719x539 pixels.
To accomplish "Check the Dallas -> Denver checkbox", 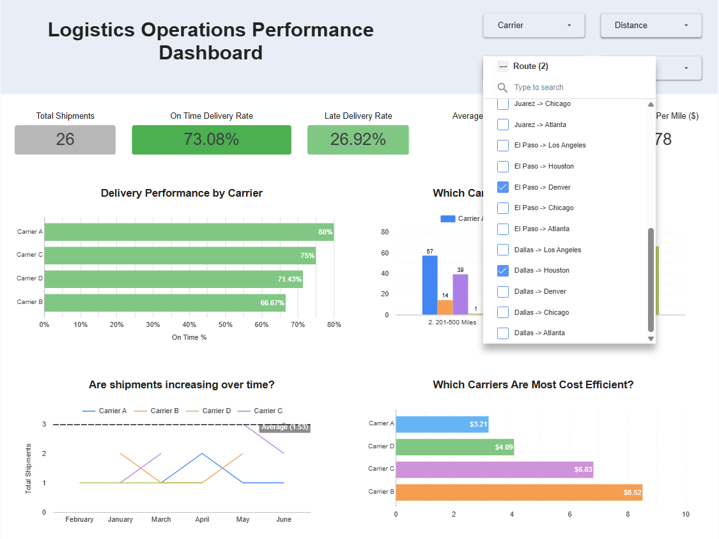I will pos(503,291).
